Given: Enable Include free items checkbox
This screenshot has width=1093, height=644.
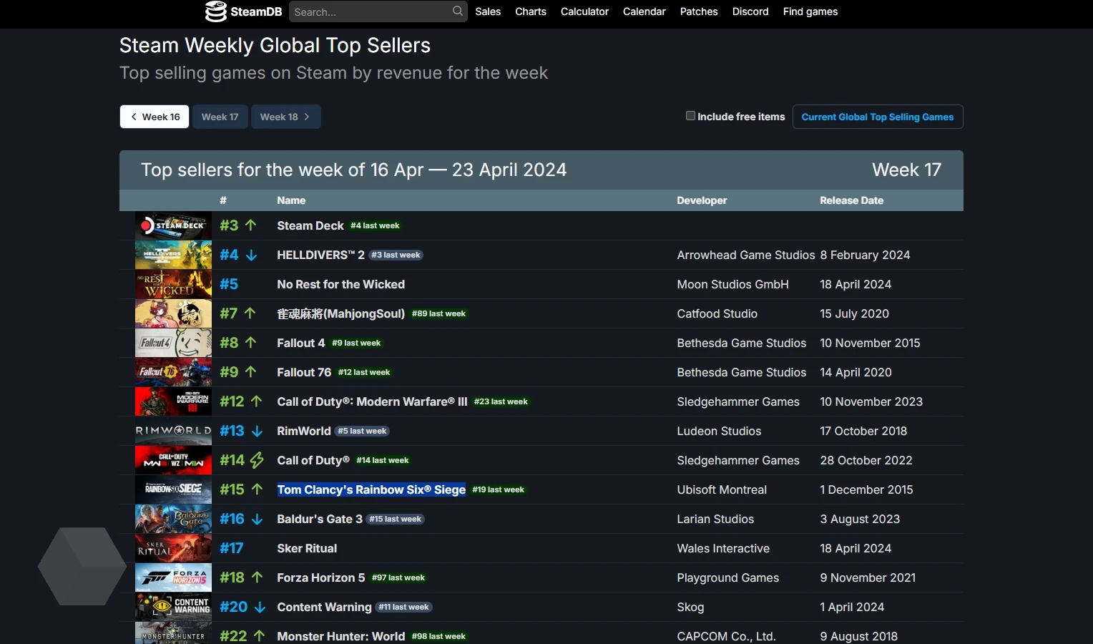Looking at the screenshot, I should click(690, 115).
